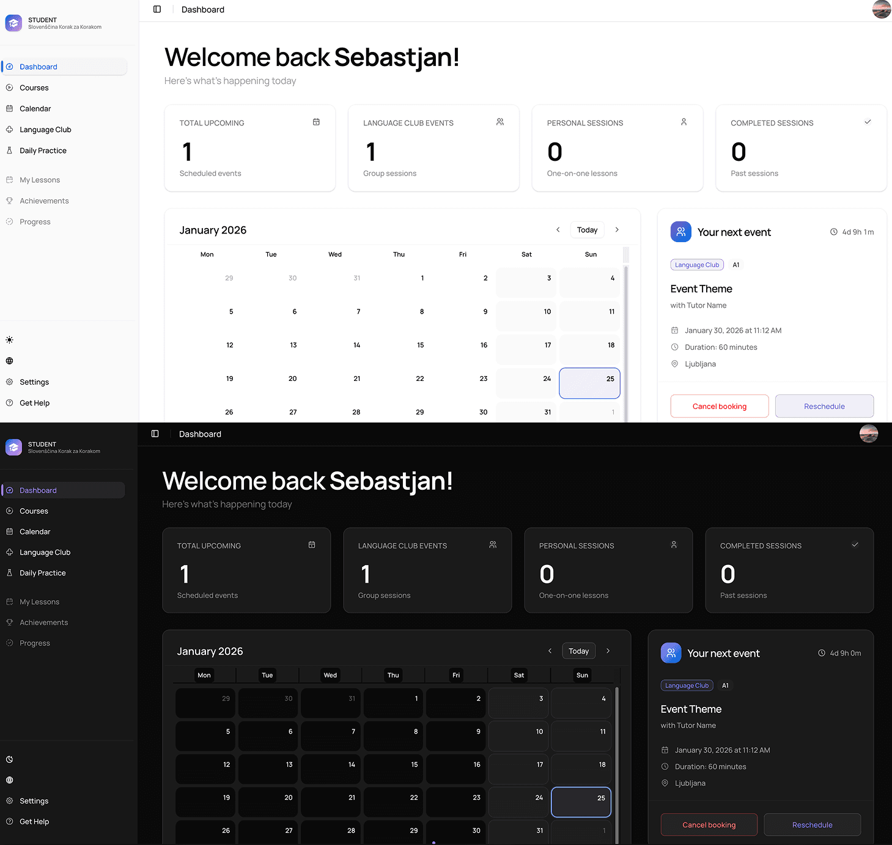Viewport: 892px width, 845px height.
Task: Select January 25 on the calendar
Action: click(x=589, y=383)
